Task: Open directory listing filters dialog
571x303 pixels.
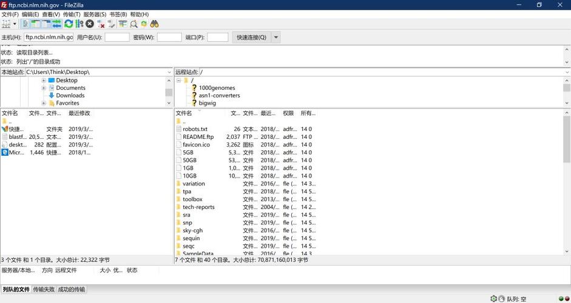Action: 123,24
